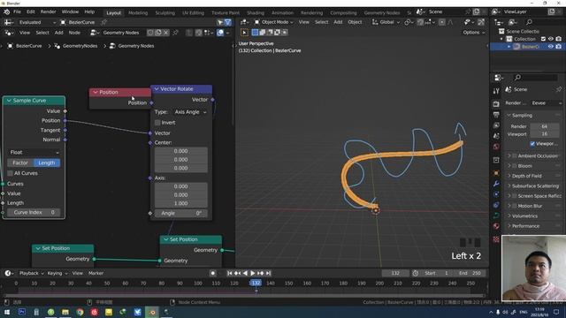
Task: Click the Windows Start button
Action: click(7, 312)
